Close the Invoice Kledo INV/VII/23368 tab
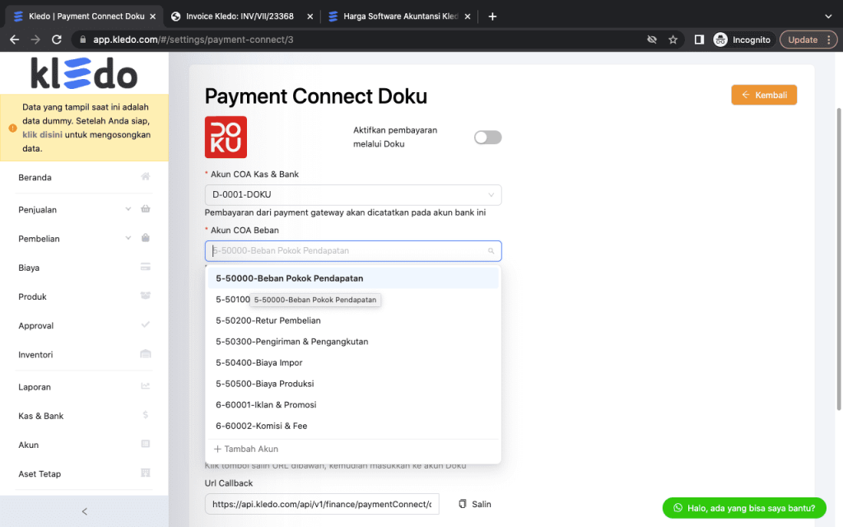843x527 pixels. (x=310, y=16)
